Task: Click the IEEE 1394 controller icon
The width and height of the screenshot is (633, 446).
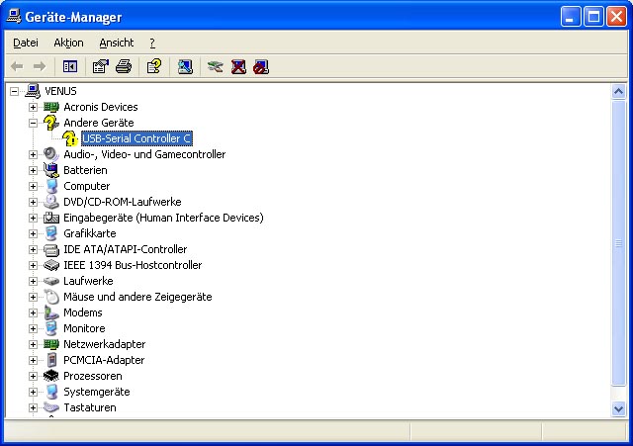Action: (51, 265)
